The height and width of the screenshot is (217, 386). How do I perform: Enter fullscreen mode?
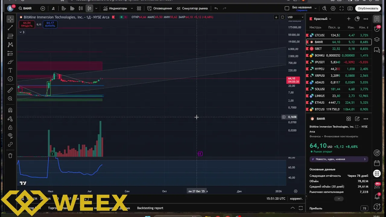(341, 8)
